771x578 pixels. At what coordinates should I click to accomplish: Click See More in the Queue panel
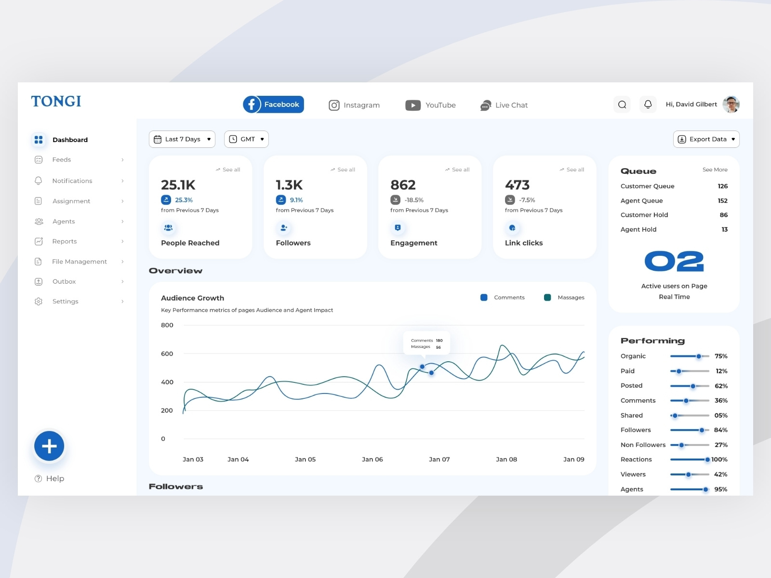715,170
